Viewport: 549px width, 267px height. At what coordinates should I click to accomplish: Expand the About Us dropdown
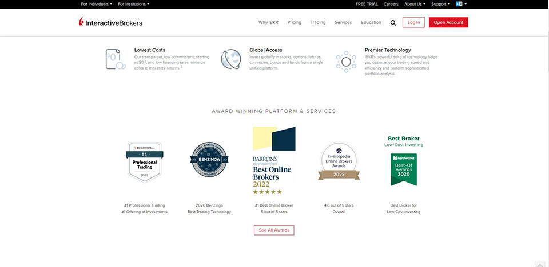[x=415, y=4]
